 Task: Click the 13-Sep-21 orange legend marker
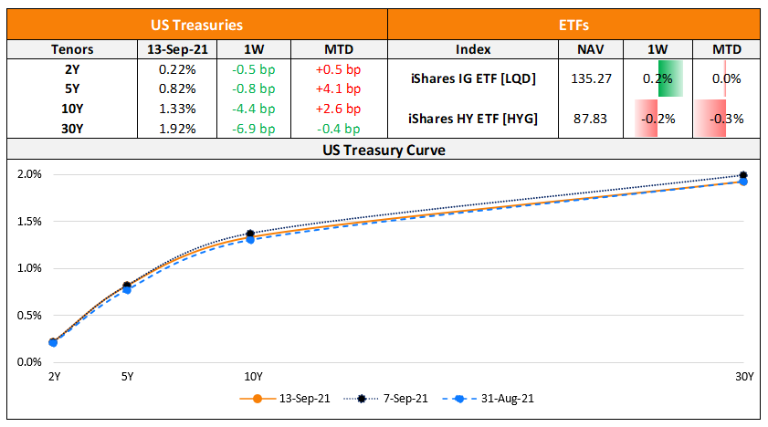[x=258, y=399]
